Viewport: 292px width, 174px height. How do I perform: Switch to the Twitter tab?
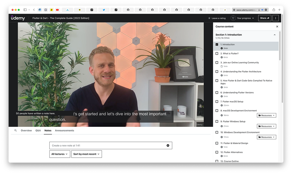(x=104, y=10)
